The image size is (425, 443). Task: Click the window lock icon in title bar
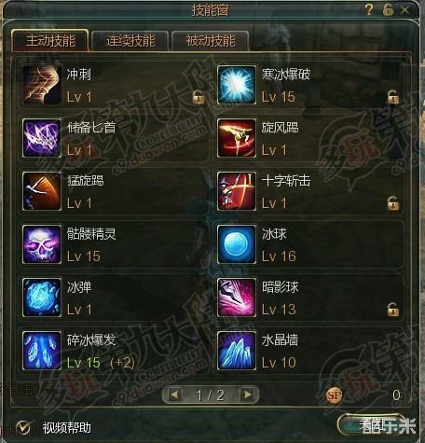click(388, 9)
